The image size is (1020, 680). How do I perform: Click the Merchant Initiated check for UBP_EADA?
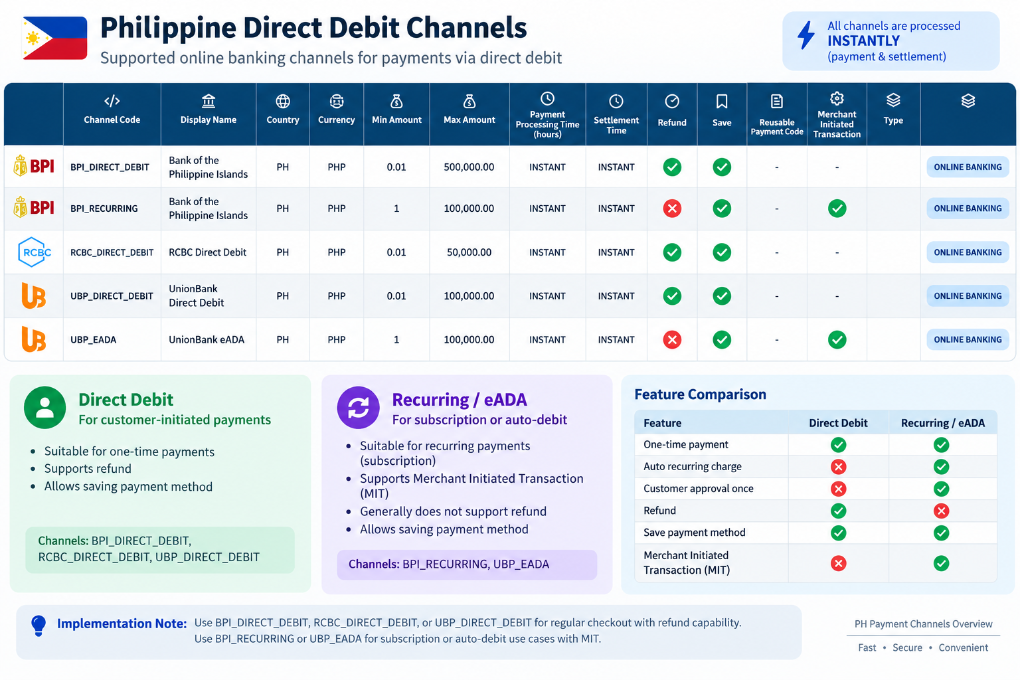(837, 340)
